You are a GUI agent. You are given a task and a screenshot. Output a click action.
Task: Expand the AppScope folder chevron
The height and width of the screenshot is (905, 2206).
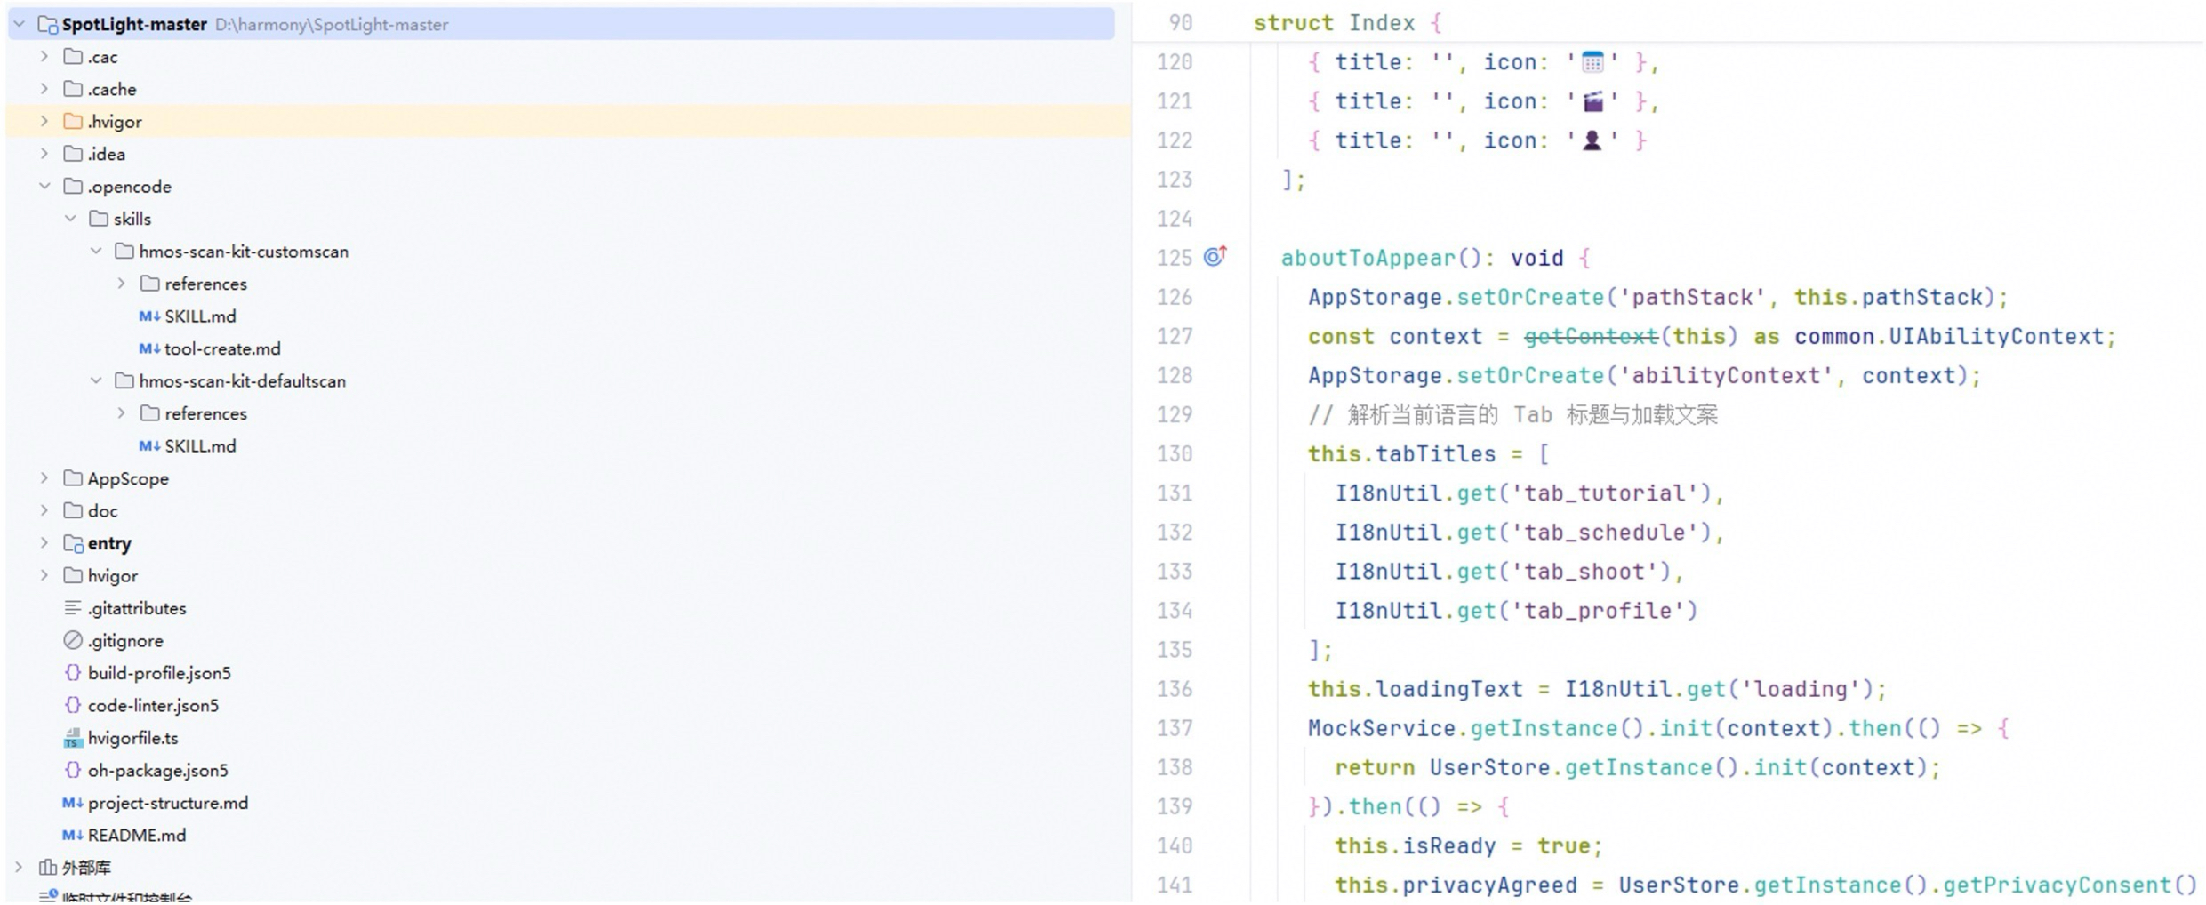tap(44, 478)
